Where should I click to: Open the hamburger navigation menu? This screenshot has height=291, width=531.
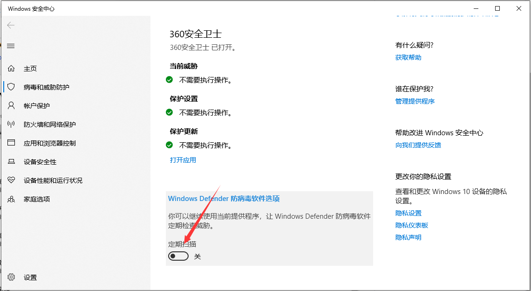[11, 46]
